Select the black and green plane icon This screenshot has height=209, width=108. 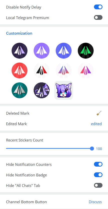tap(86, 51)
